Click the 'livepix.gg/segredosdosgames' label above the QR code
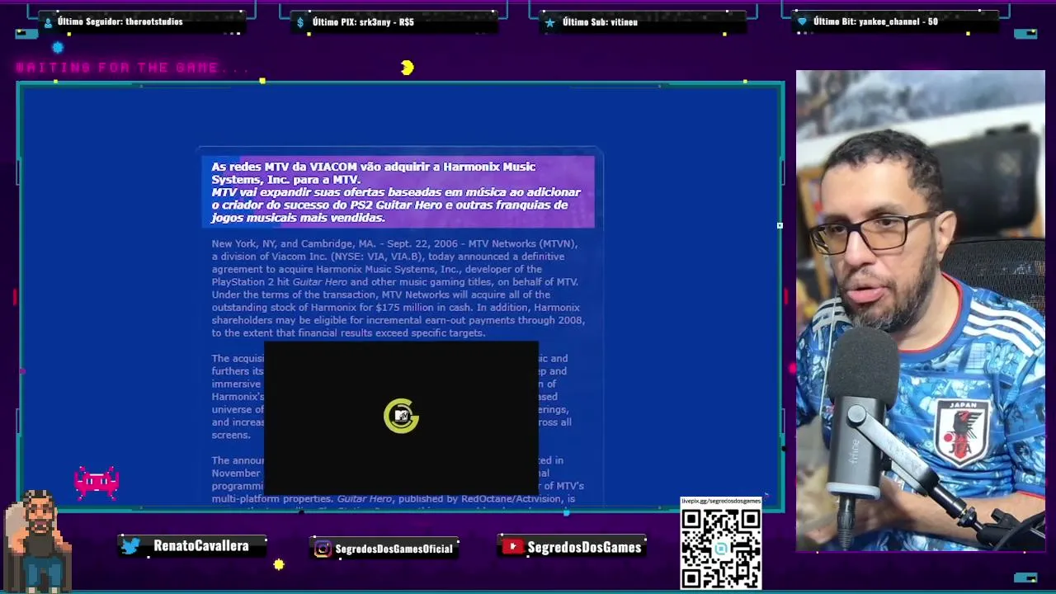Screen dimensions: 1056x594 [720, 501]
